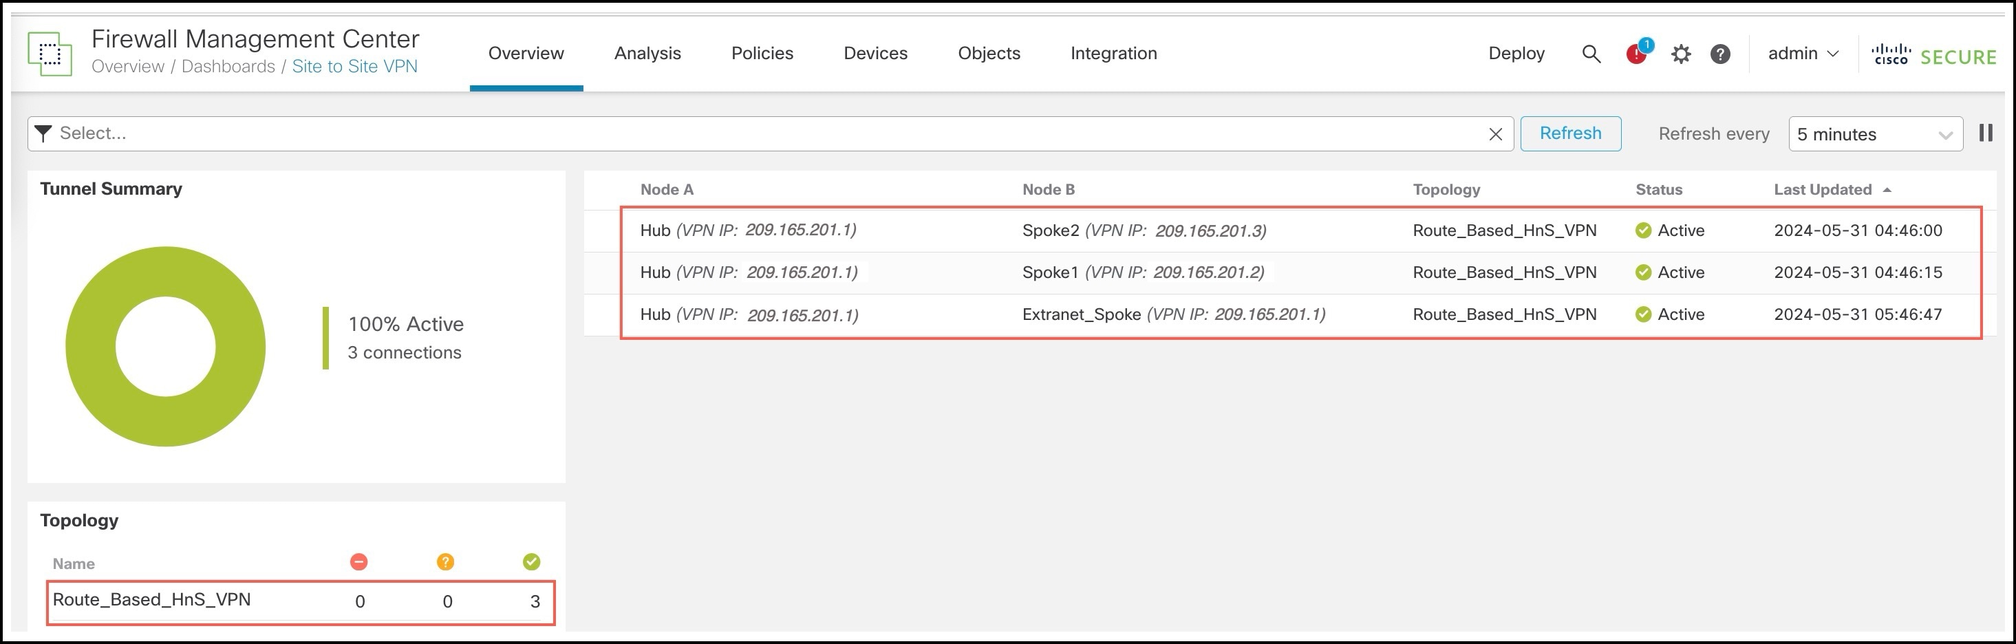Sort by the Last Updated arrow
The image size is (2016, 644).
(1887, 189)
